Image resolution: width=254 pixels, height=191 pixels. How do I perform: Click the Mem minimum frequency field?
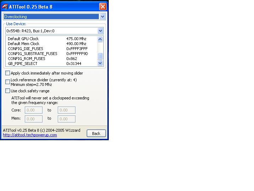34,119
